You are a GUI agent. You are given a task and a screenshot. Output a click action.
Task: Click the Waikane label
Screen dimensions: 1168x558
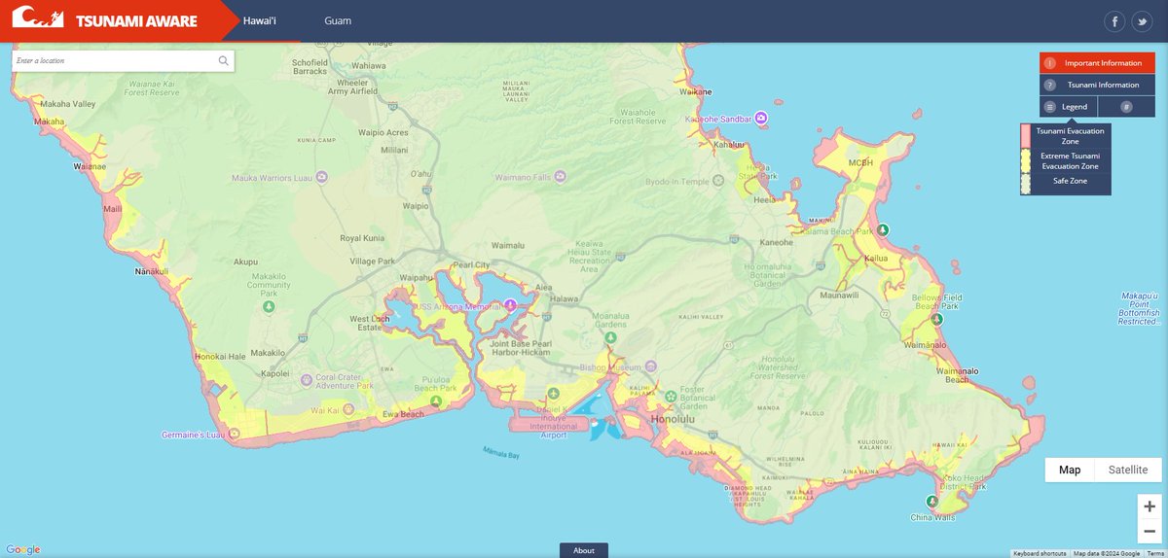[696, 92]
